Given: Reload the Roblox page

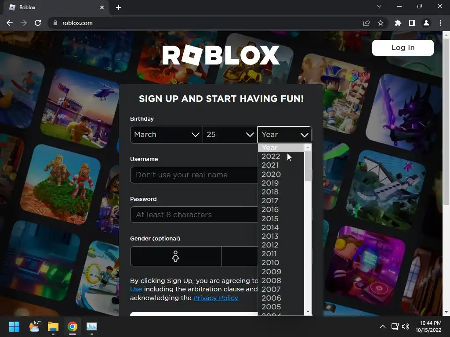Looking at the screenshot, I should pos(38,23).
